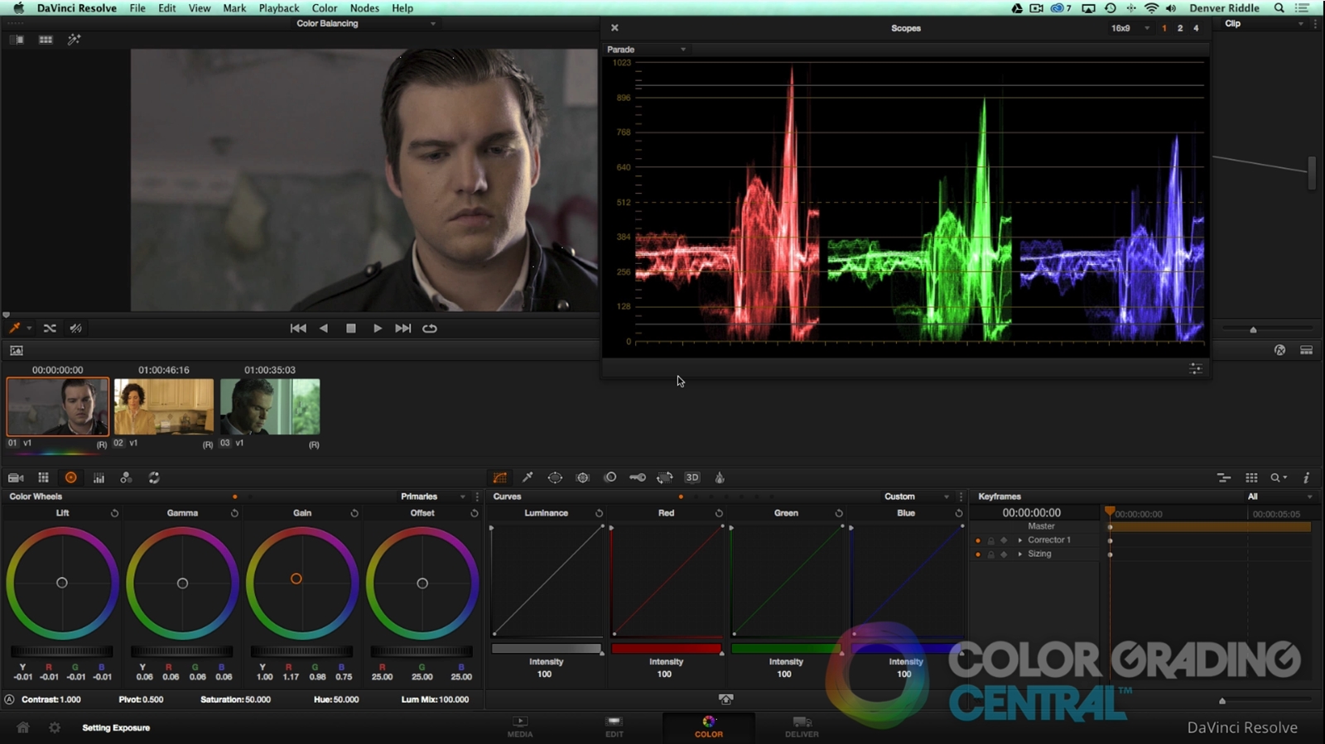Toggle the auto-keyframe dot for Corrector 1
This screenshot has height=744, width=1325.
978,540
